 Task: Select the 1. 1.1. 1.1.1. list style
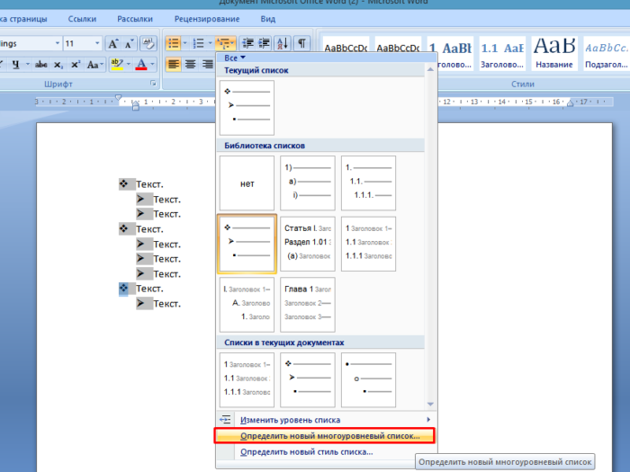tap(368, 183)
